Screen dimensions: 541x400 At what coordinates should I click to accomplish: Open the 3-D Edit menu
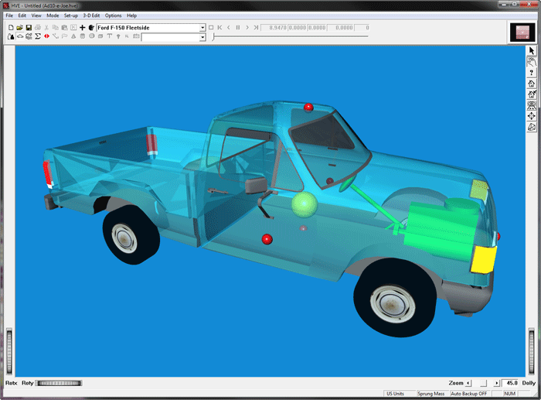[x=91, y=15]
